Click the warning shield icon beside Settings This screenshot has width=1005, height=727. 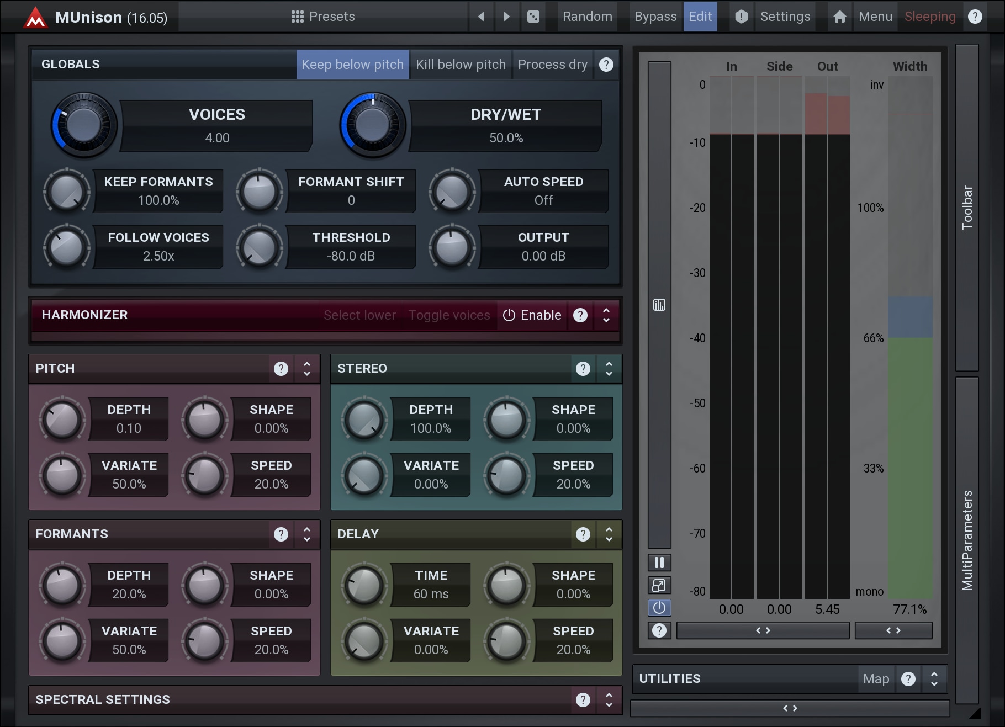[x=742, y=17]
